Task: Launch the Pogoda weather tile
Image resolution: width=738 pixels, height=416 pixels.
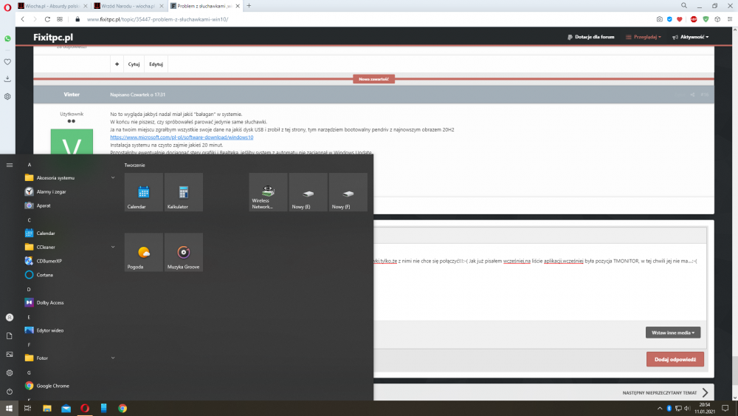Action: [143, 252]
